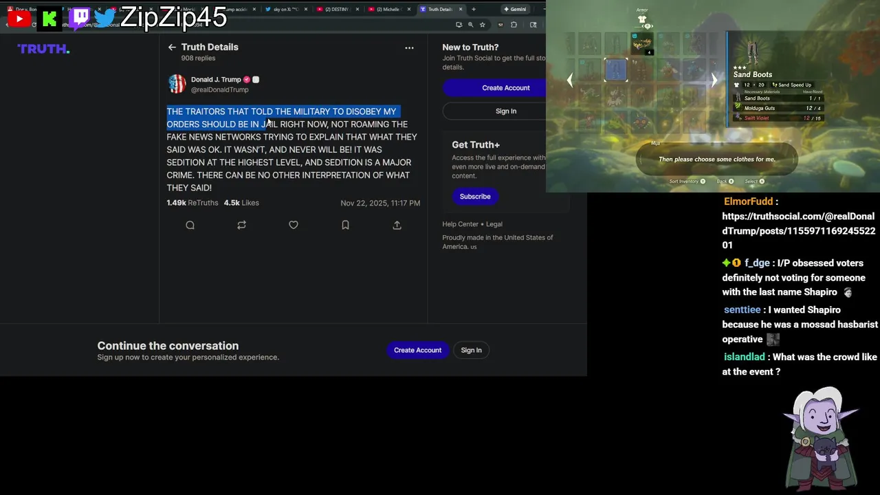Open ElmorFudd's truthsocial link in chat
Screen dimensions: 880x495
pos(798,230)
